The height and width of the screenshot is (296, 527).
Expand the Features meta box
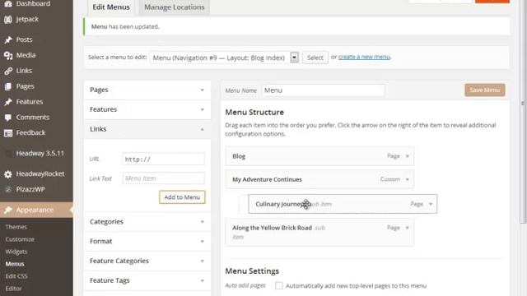tap(147, 109)
